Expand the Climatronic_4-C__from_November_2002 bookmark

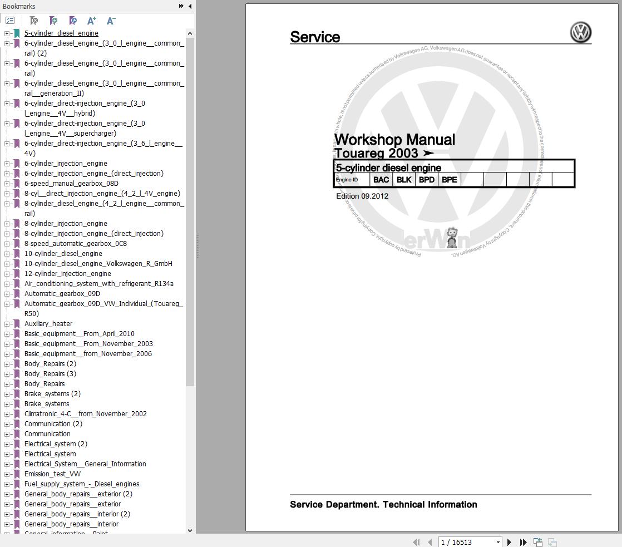tap(7, 414)
